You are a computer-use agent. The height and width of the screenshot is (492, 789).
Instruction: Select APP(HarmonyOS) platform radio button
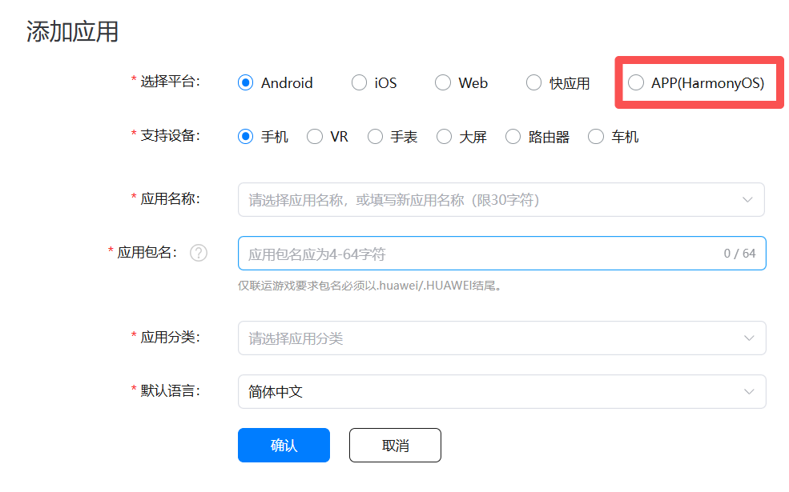636,82
